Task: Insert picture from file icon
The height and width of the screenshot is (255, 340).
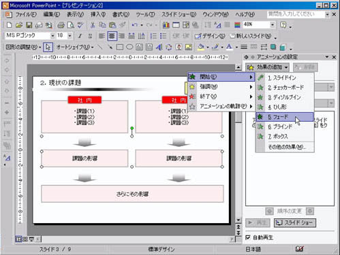Action: pyautogui.click(x=189, y=47)
